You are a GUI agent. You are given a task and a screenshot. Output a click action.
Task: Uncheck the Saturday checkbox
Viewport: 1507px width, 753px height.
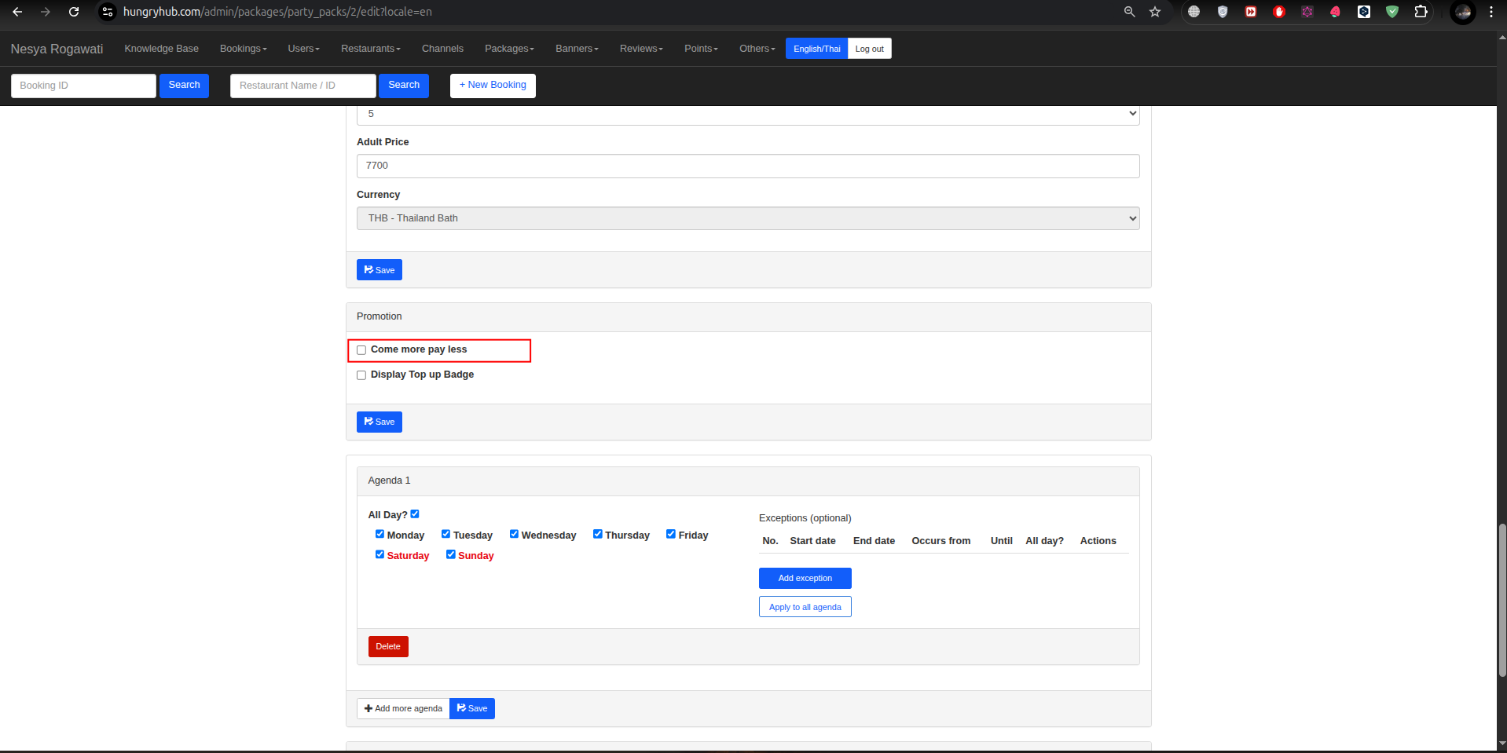click(x=379, y=554)
